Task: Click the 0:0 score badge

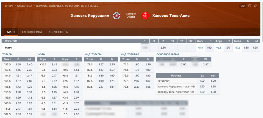Action: 243,6
